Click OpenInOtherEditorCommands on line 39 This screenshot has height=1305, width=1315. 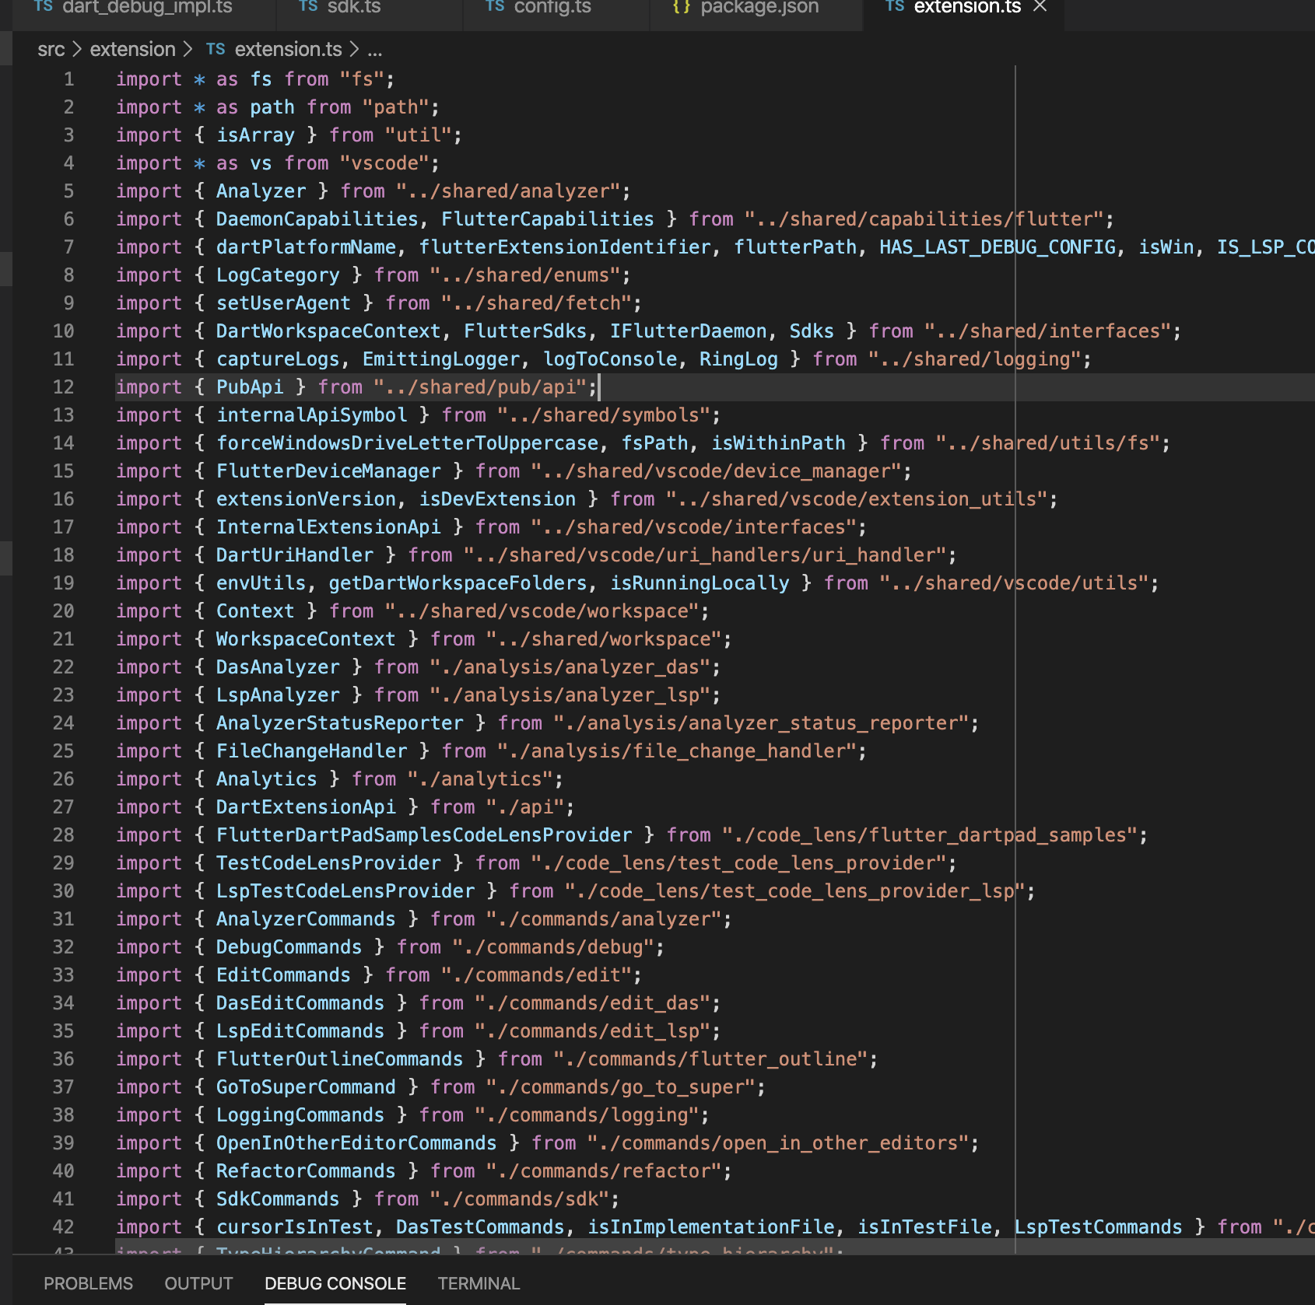(x=357, y=1143)
